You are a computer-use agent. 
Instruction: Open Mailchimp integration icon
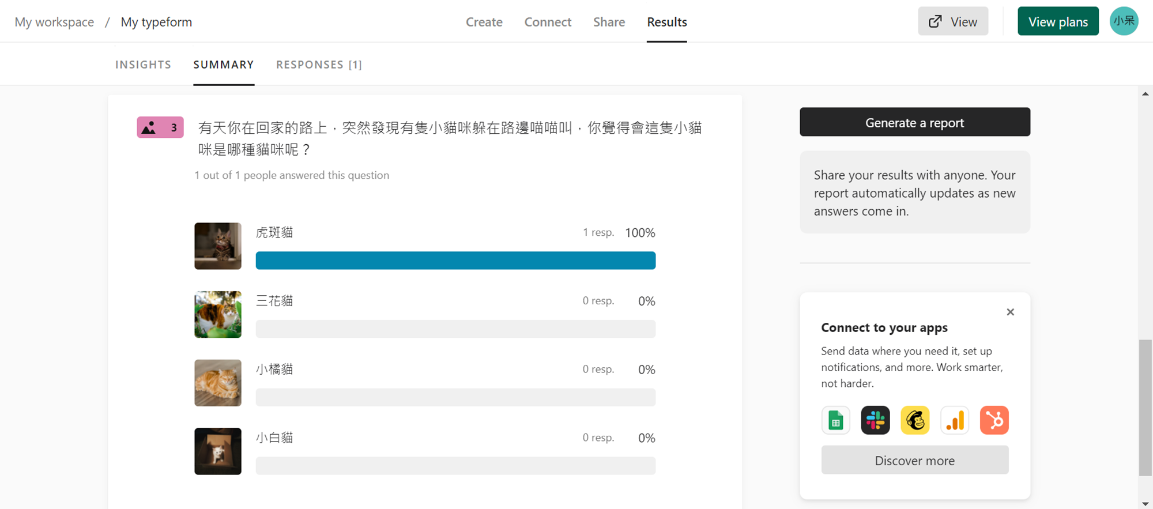[x=915, y=420]
